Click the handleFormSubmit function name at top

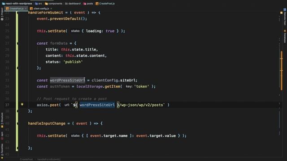pos(46,13)
